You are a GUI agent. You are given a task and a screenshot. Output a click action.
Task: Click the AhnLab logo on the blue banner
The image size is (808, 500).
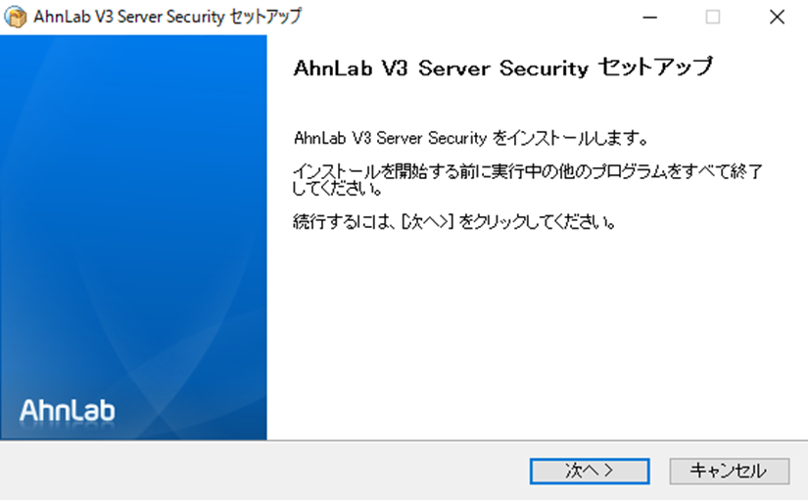pyautogui.click(x=68, y=411)
